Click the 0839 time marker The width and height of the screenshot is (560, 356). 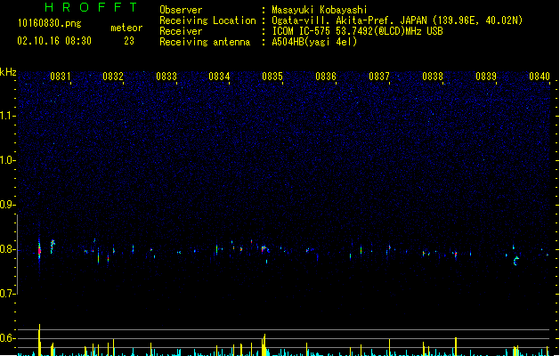(486, 77)
